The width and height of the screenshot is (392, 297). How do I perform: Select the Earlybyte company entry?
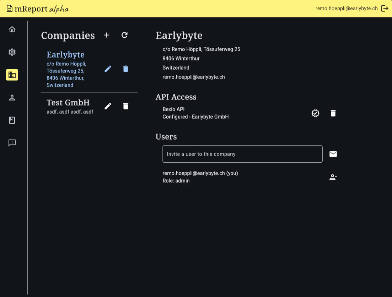65,54
